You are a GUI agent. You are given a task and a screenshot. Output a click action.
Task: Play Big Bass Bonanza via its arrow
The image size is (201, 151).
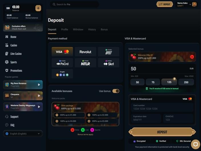click(x=39, y=85)
